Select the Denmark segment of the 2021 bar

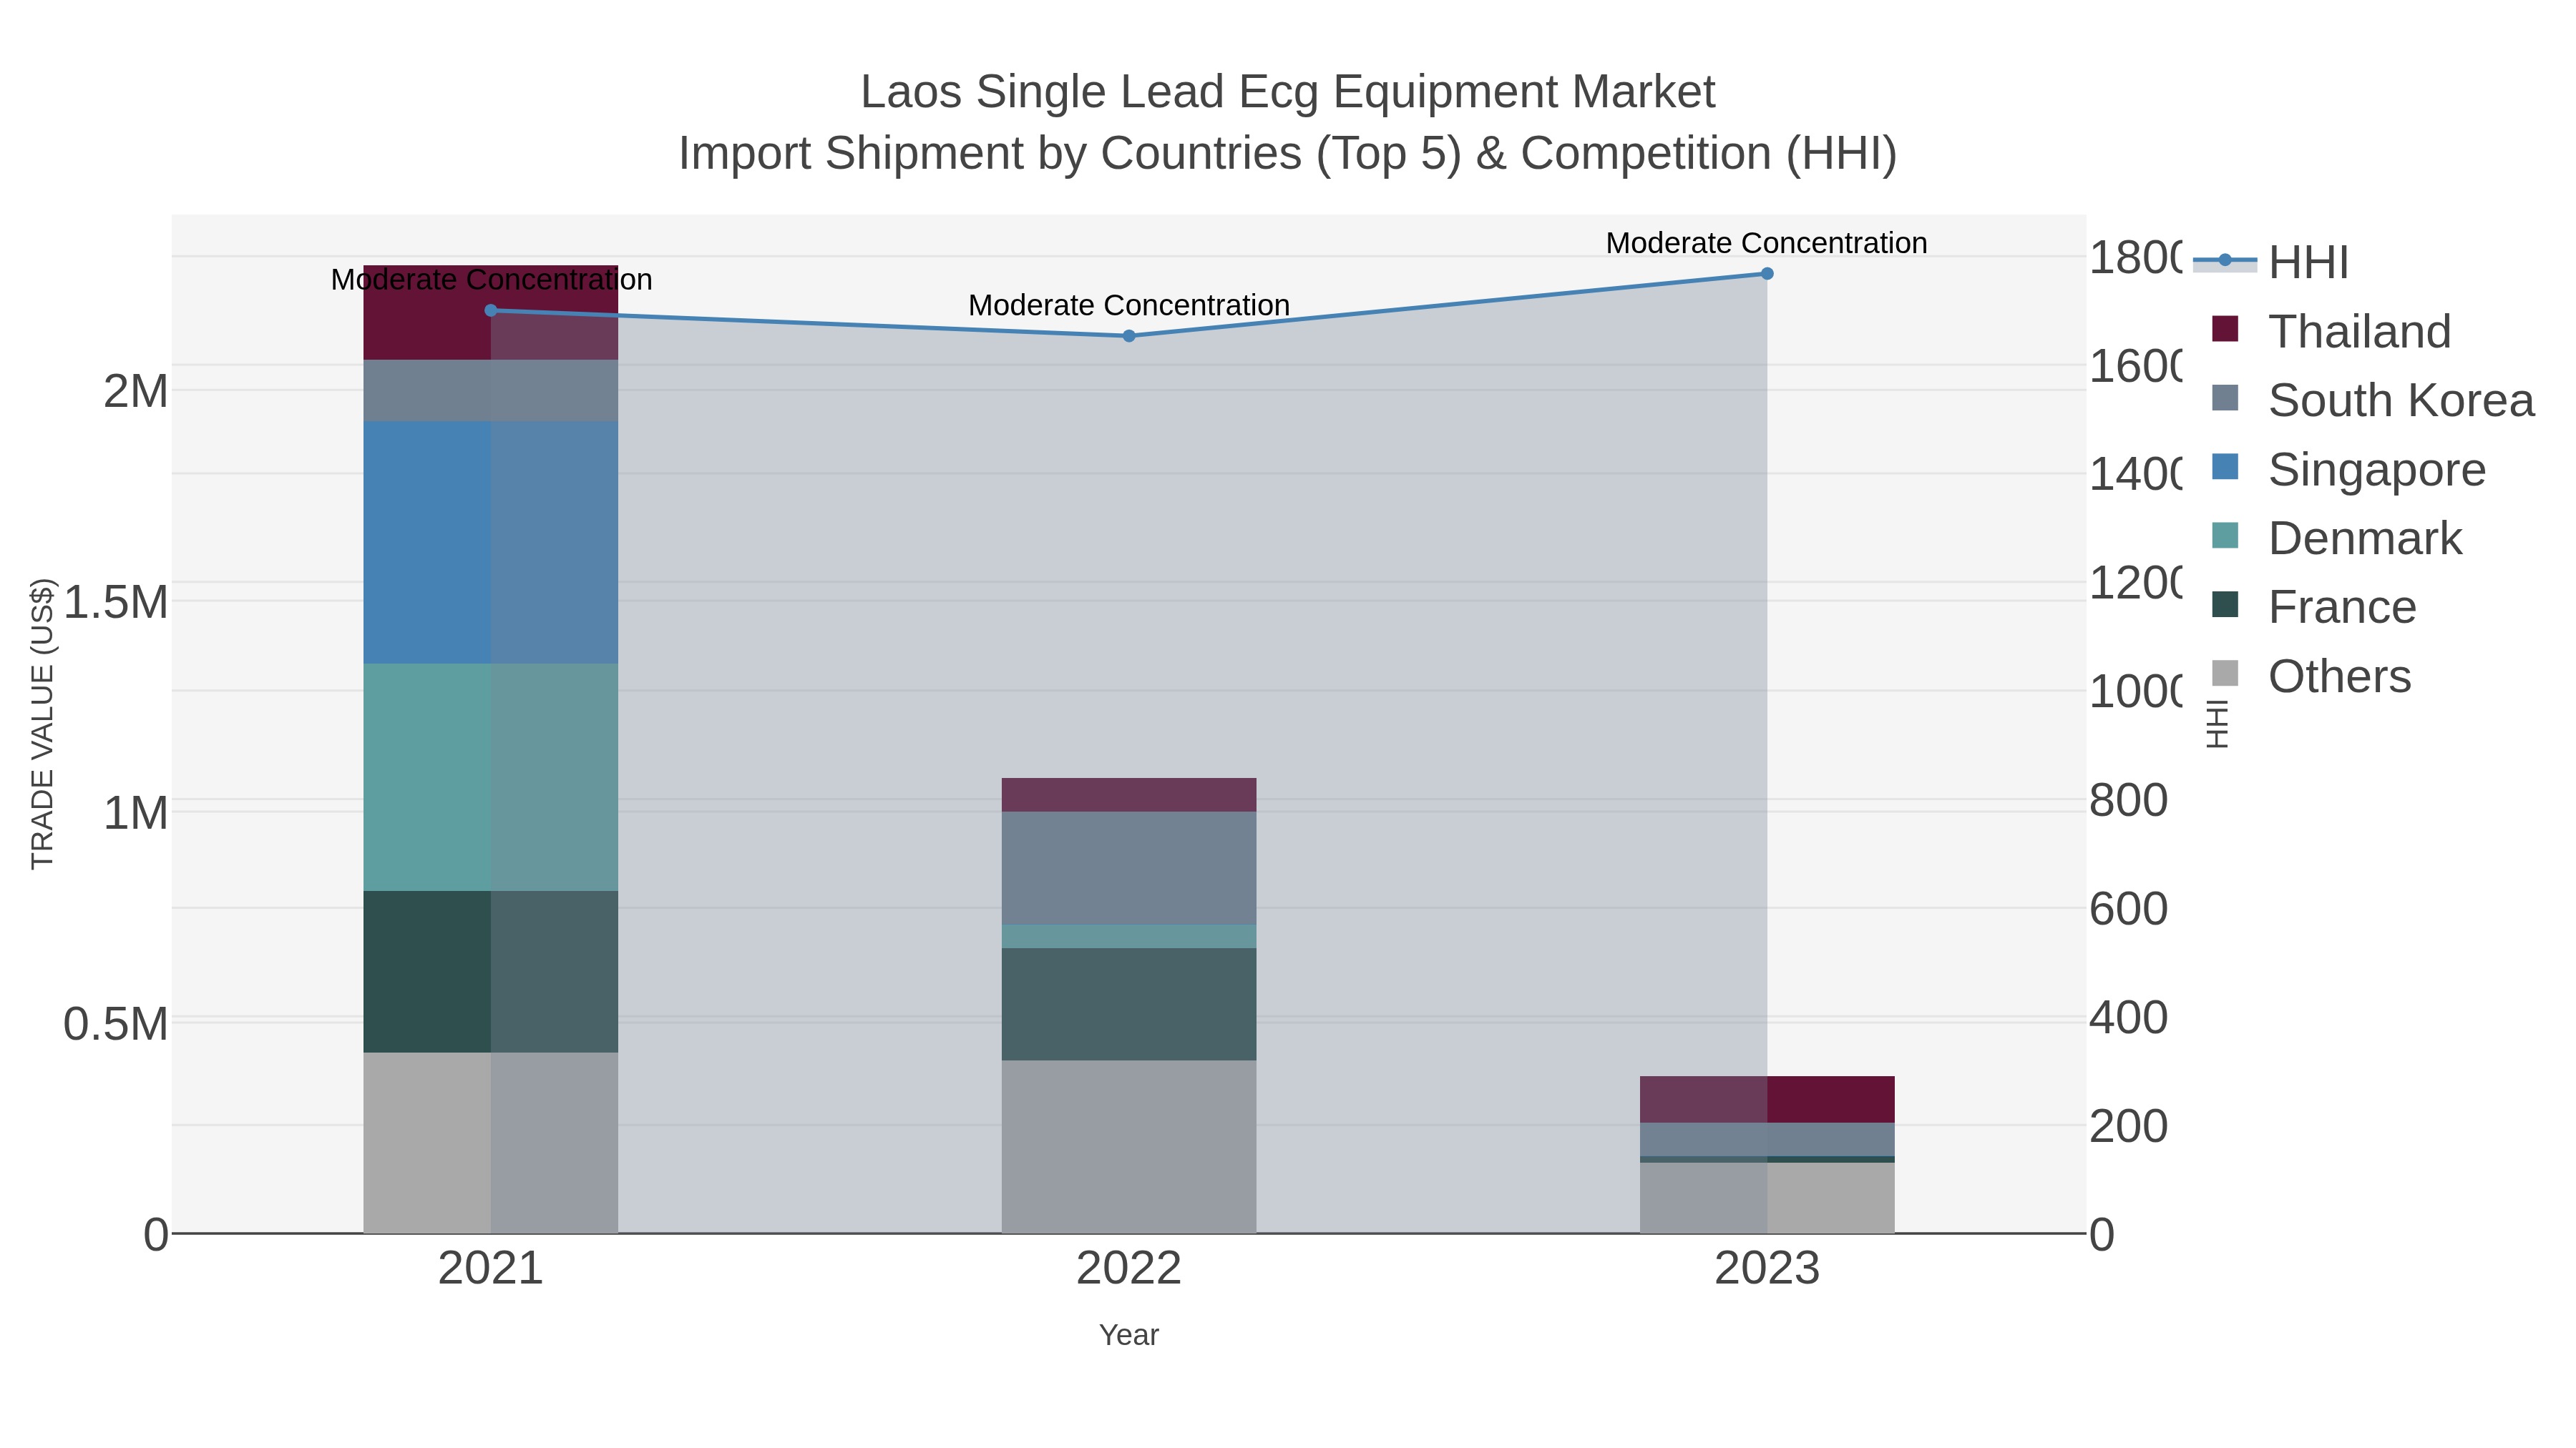(491, 777)
